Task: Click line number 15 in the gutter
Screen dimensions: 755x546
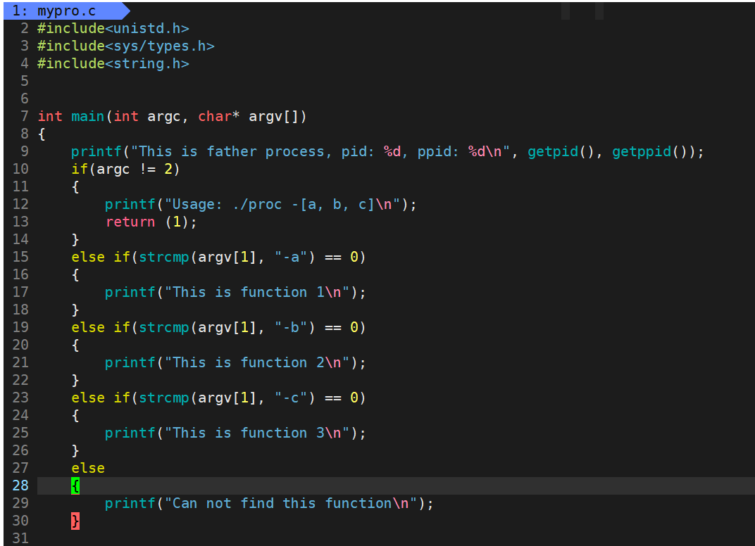Action: [x=20, y=257]
